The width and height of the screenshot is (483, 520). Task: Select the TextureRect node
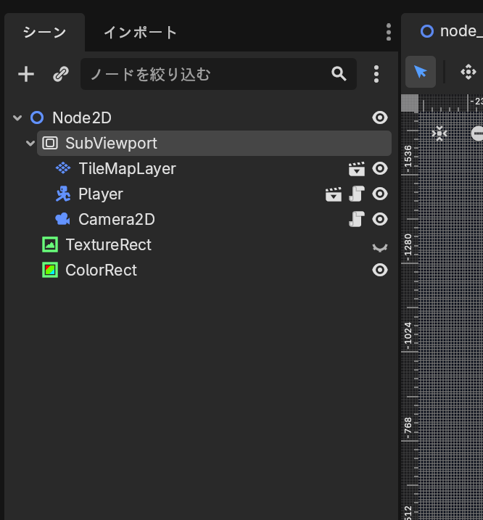[x=108, y=244]
